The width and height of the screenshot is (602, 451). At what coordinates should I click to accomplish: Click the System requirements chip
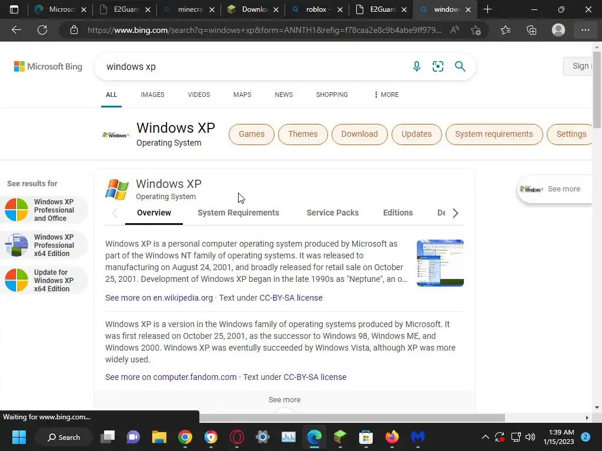point(494,134)
